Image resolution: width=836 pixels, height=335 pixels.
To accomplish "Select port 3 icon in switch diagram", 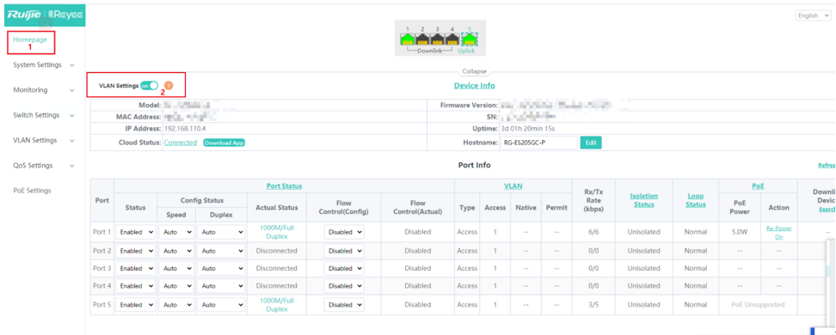I will click(x=438, y=39).
